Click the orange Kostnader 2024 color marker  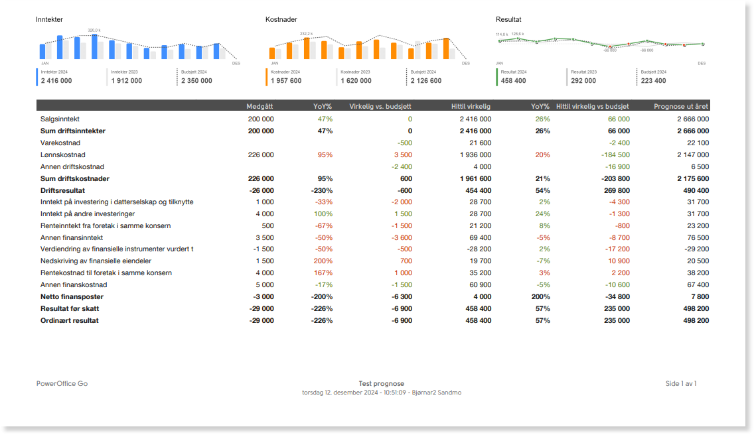click(x=266, y=77)
